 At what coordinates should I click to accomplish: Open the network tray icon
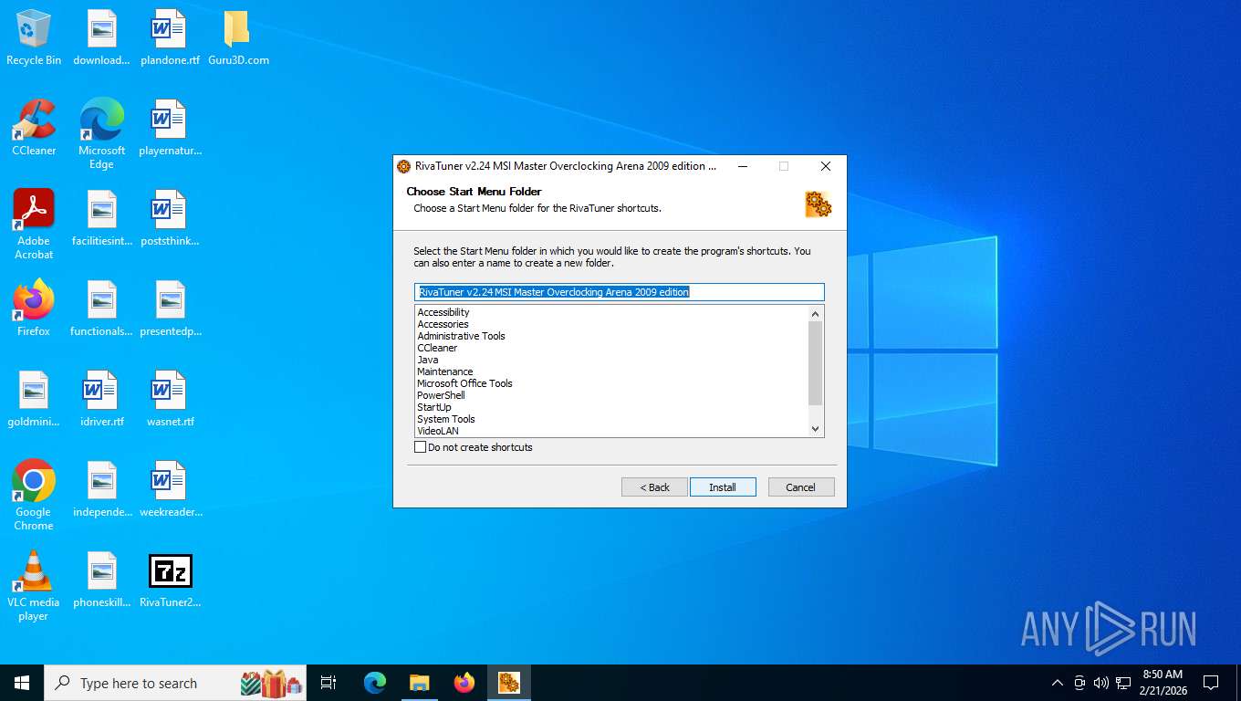[x=1123, y=683]
